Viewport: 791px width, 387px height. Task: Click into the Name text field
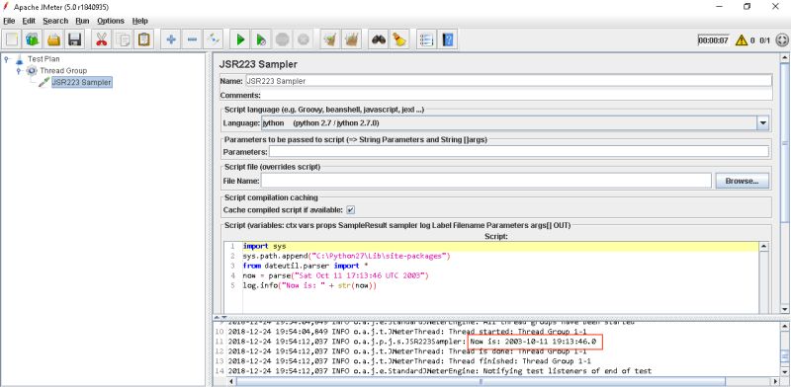[x=508, y=81]
